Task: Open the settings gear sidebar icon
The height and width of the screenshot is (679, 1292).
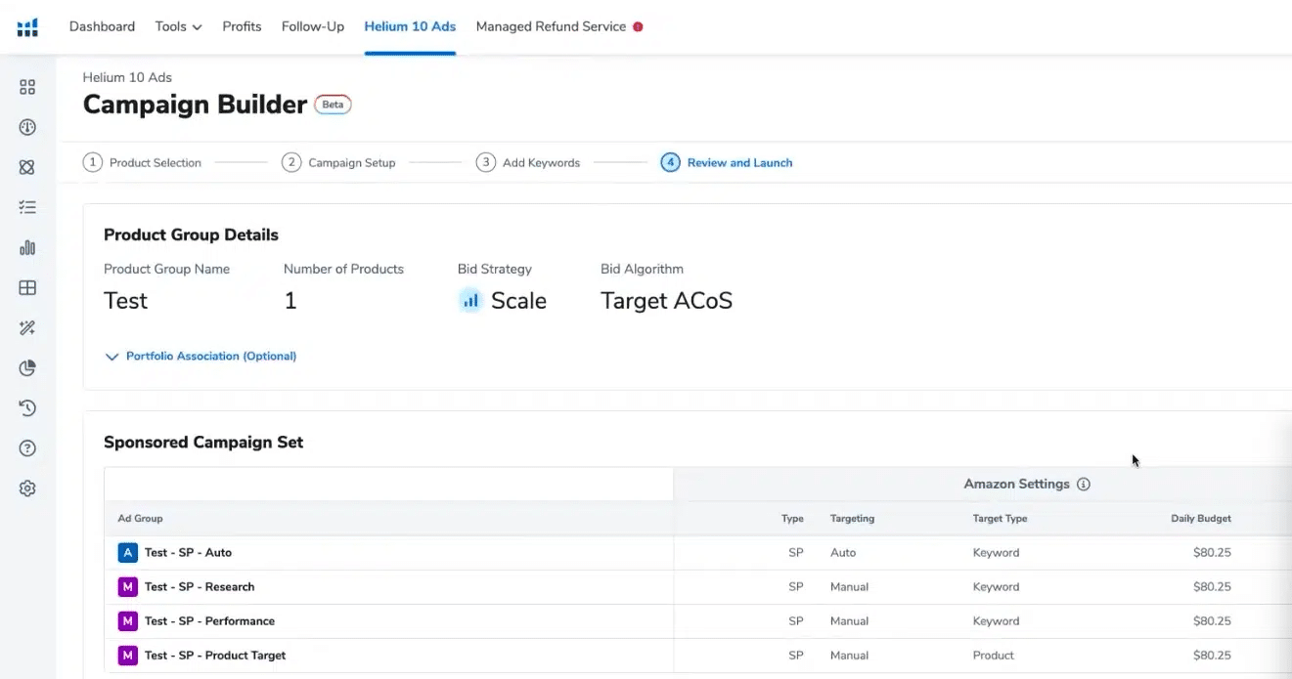Action: (x=27, y=488)
